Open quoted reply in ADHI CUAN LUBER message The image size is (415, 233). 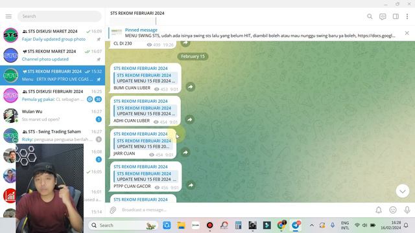tap(145, 111)
